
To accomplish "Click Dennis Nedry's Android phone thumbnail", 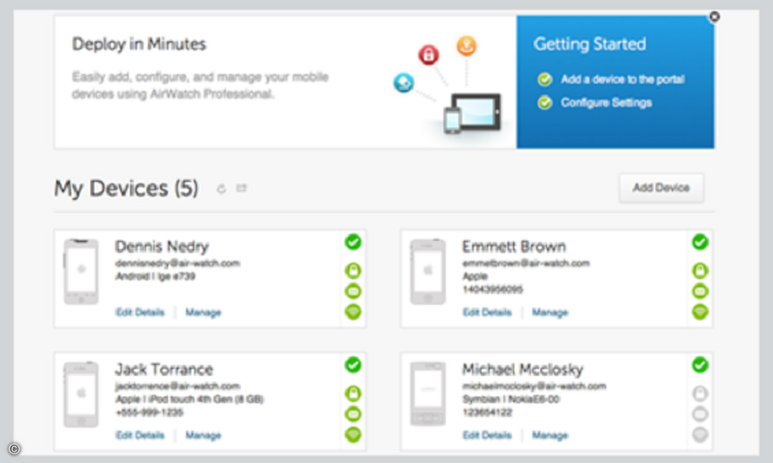I will click(81, 271).
